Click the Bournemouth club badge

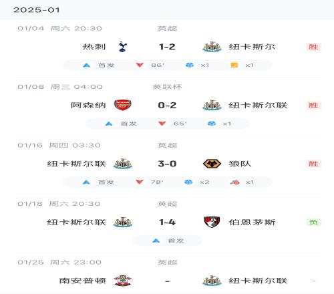coord(212,222)
